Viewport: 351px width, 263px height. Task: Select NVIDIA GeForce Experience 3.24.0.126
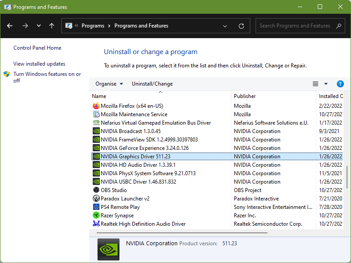145,148
